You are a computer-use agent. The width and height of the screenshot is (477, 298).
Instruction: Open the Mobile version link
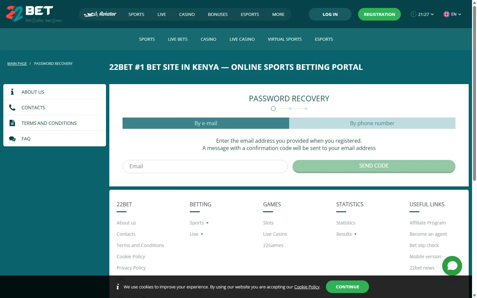(x=425, y=257)
